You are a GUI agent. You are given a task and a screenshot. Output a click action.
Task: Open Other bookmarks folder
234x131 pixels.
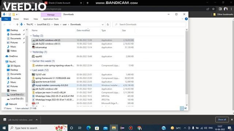point(223,15)
